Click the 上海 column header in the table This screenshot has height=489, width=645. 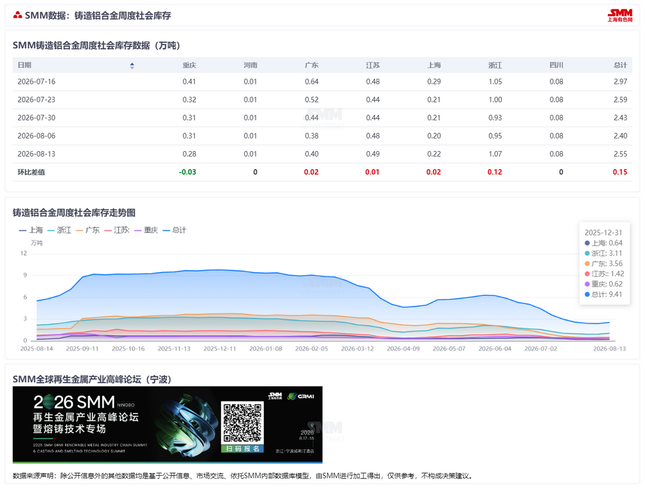point(434,65)
